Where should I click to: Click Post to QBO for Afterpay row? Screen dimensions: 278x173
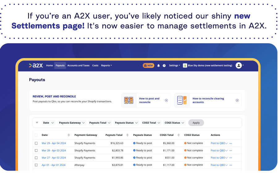(x=218, y=165)
